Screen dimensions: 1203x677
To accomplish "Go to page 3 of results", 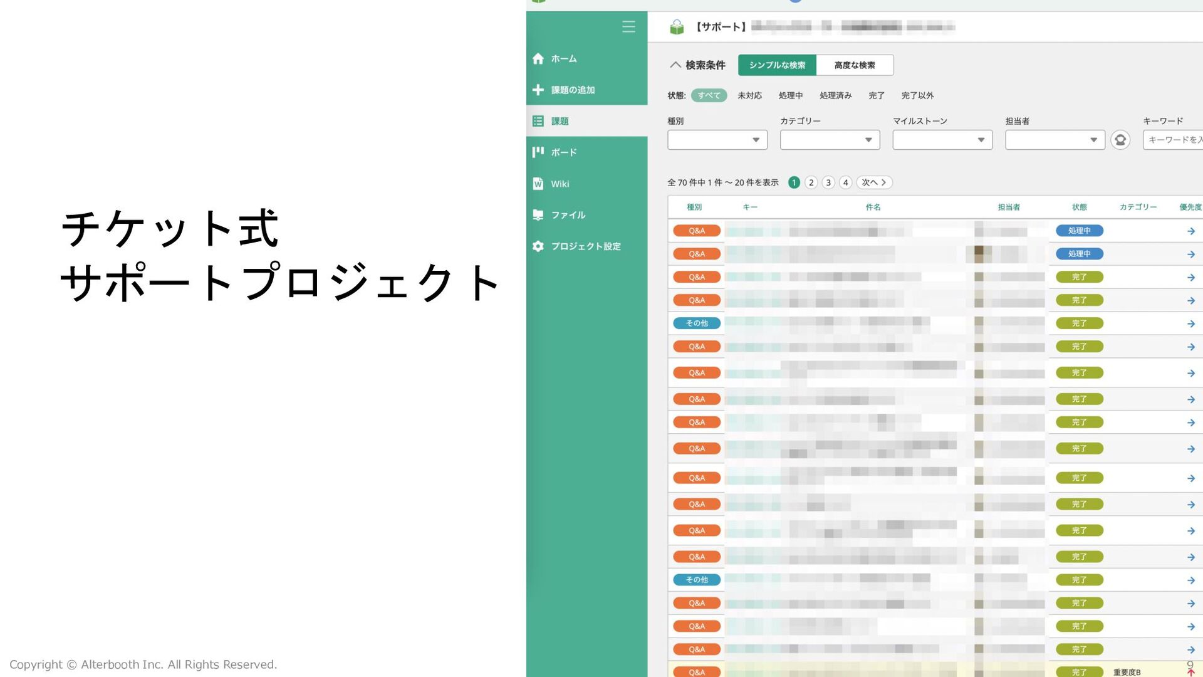I will 828,182.
